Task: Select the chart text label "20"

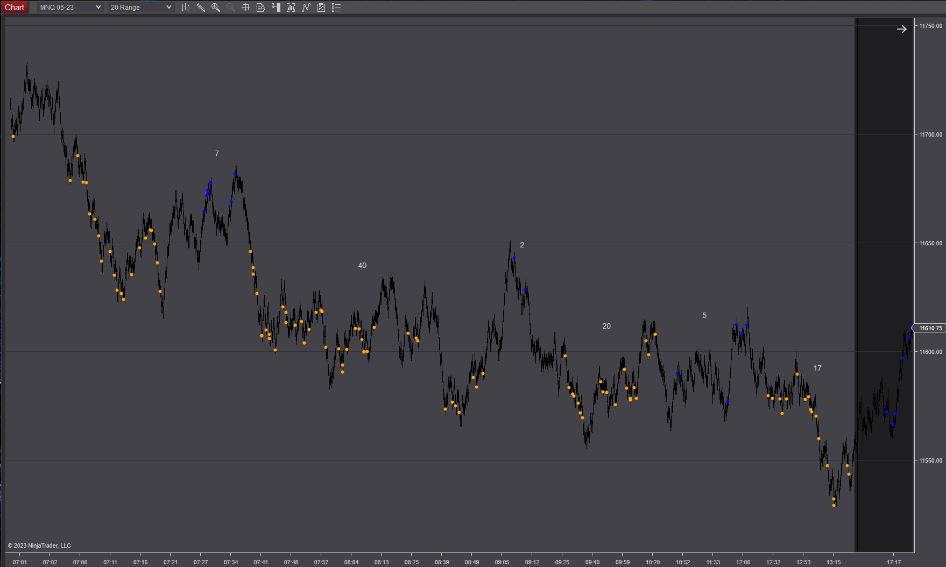Action: [606, 326]
